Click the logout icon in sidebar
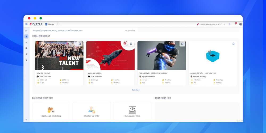 pyautogui.click(x=26, y=120)
